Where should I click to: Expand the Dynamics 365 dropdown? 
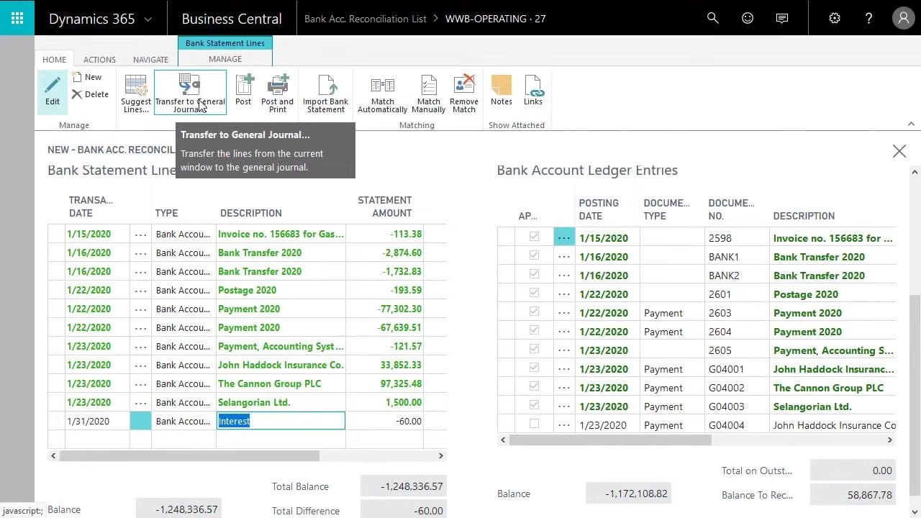point(148,19)
